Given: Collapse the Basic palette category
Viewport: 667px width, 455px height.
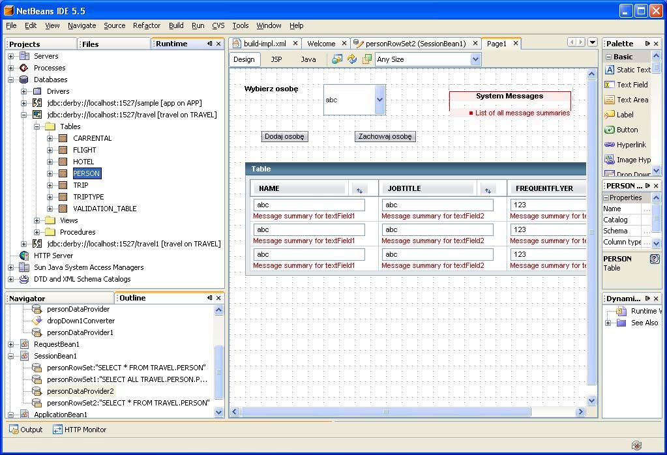Looking at the screenshot, I should pyautogui.click(x=609, y=57).
